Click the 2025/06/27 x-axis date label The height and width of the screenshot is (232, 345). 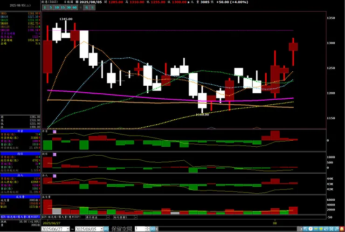(51, 223)
